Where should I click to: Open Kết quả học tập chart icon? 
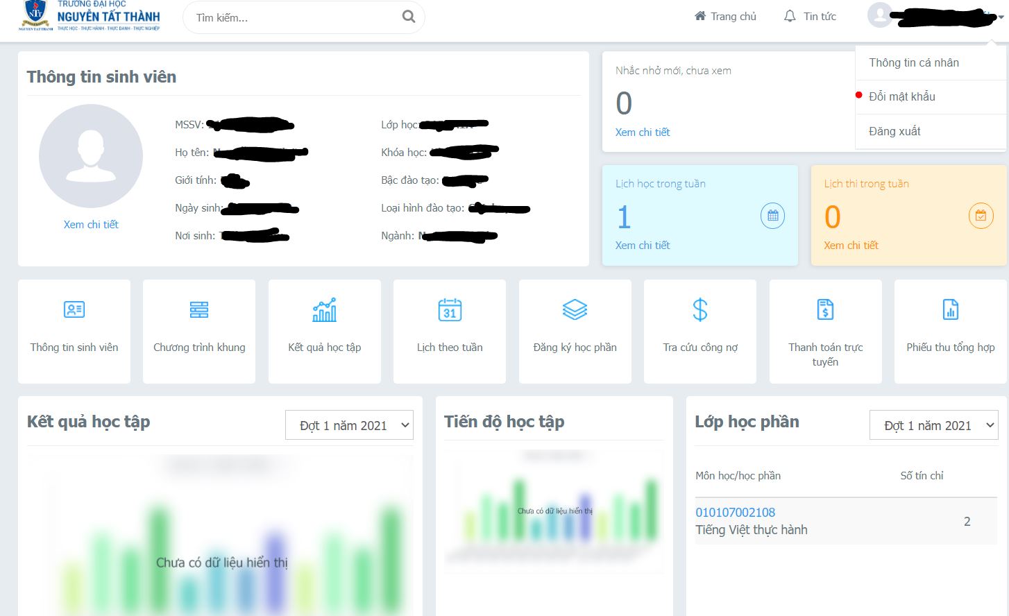click(324, 309)
